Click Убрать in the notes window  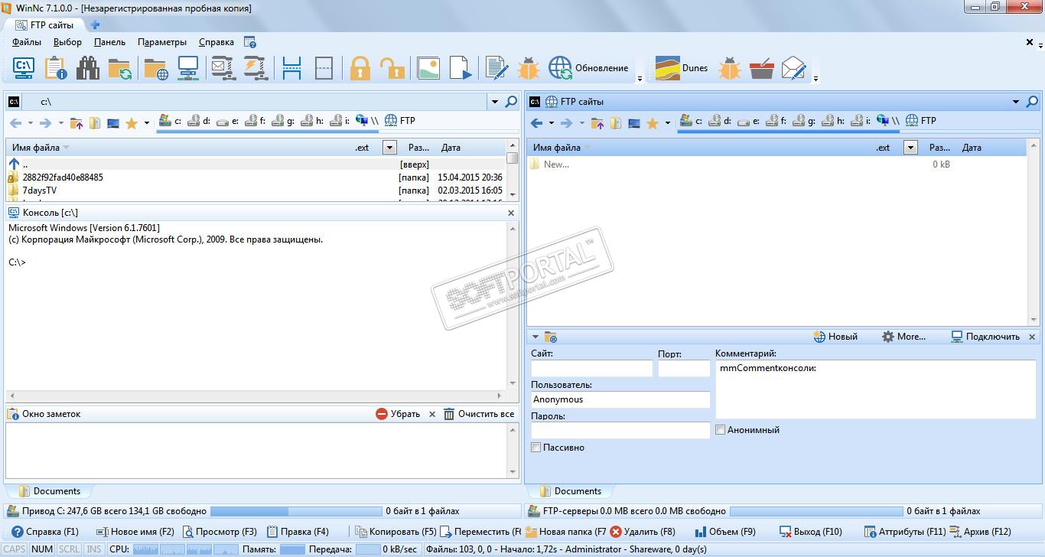[x=398, y=414]
